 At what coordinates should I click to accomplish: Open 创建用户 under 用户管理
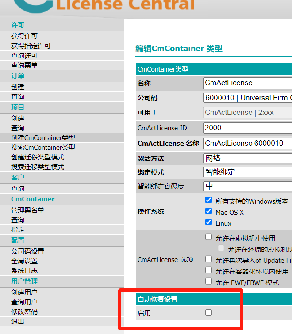pyautogui.click(x=24, y=292)
